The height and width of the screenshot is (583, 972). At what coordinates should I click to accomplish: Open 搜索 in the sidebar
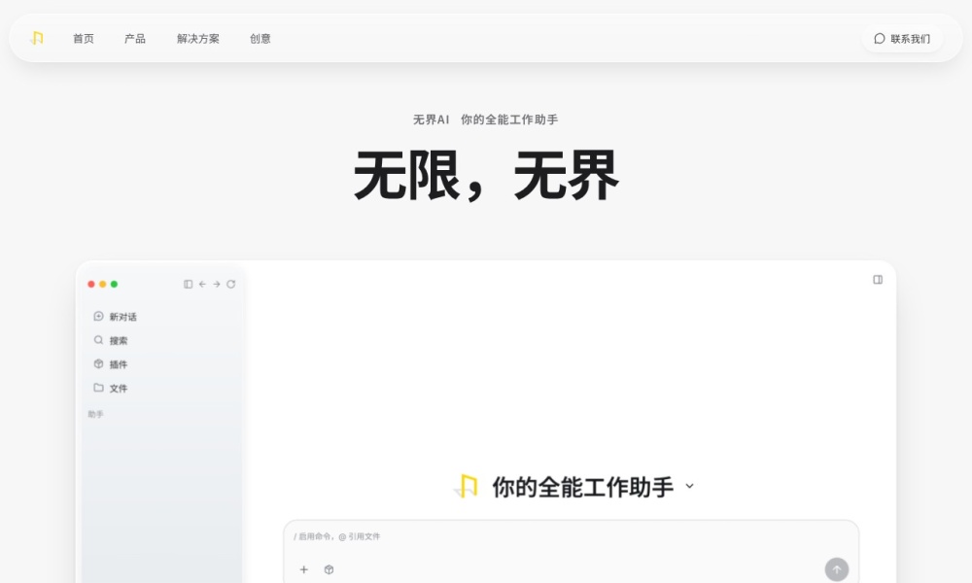111,340
